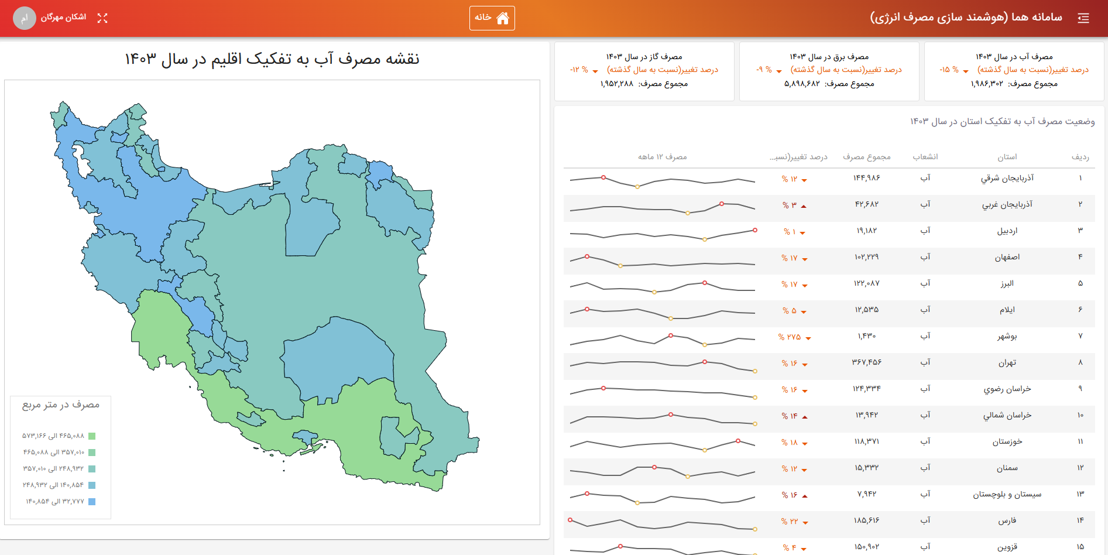Select the فارس province row

pyautogui.click(x=1007, y=521)
